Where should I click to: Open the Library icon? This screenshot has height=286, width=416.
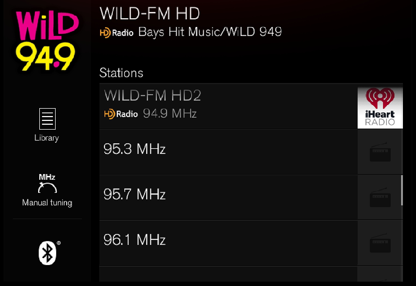(x=47, y=119)
